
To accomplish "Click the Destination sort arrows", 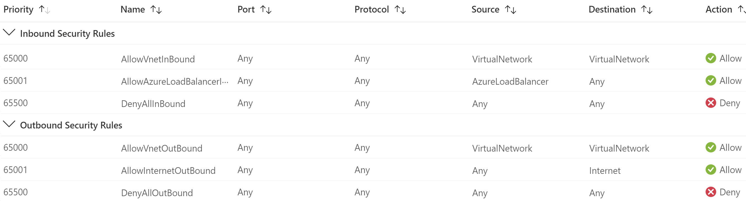I will point(647,10).
